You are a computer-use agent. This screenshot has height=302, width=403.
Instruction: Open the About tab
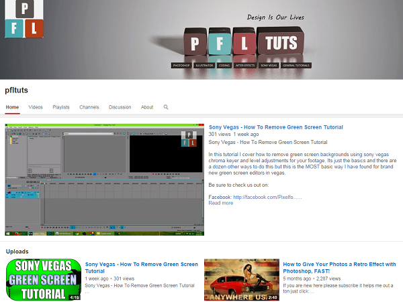(147, 107)
